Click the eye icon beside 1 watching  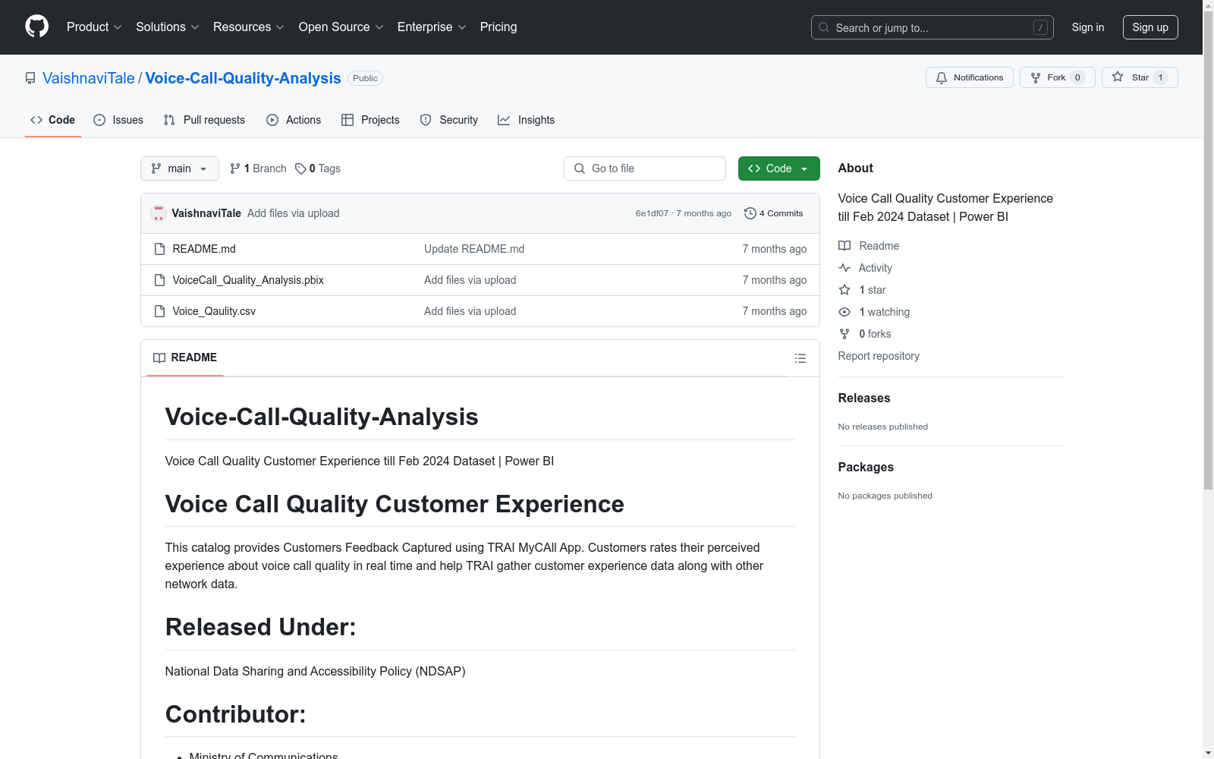coord(844,312)
